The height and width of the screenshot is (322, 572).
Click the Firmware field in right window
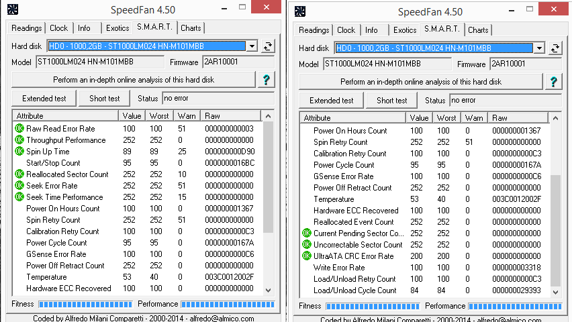point(526,64)
